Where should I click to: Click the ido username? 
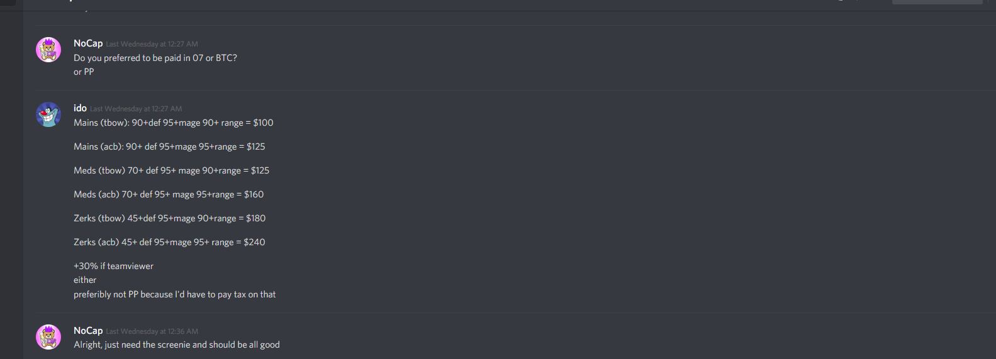pos(80,108)
